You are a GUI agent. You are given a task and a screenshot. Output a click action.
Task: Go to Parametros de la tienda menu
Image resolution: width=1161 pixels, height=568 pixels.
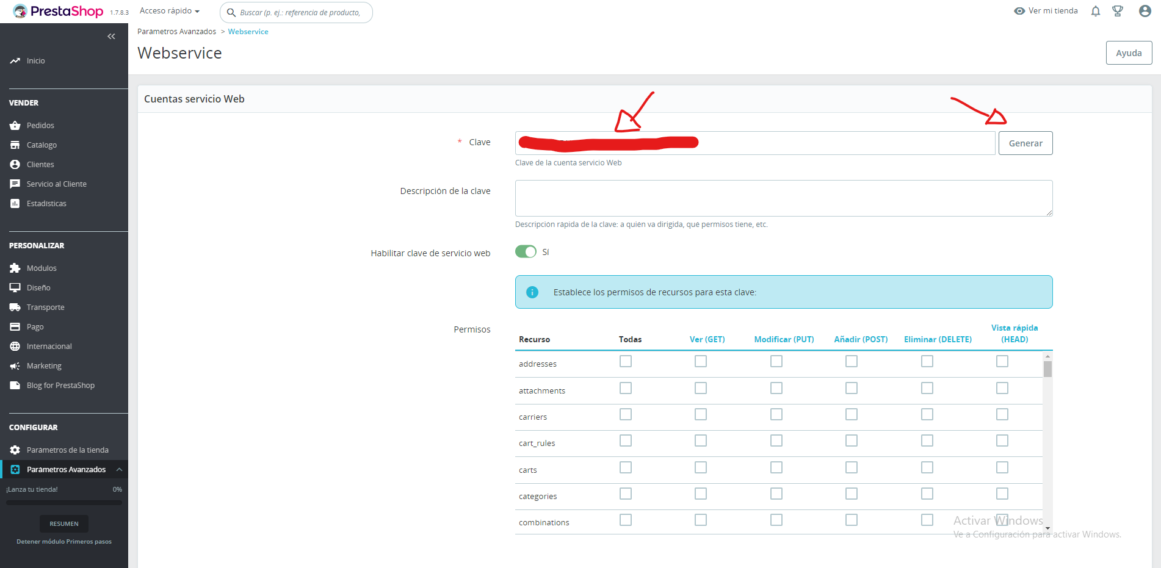pos(67,450)
